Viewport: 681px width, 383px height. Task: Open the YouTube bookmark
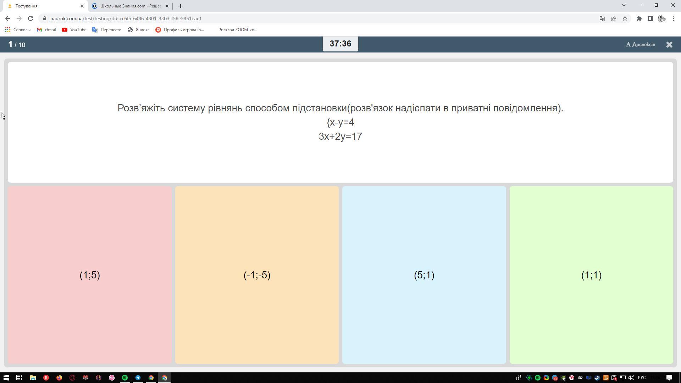[x=74, y=30]
